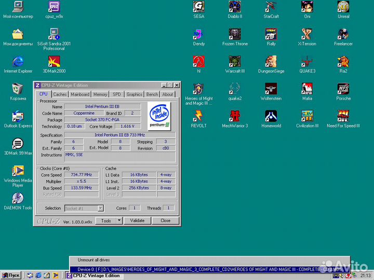Open the About tab in CPU-Z
374x280 pixels.
click(x=167, y=94)
